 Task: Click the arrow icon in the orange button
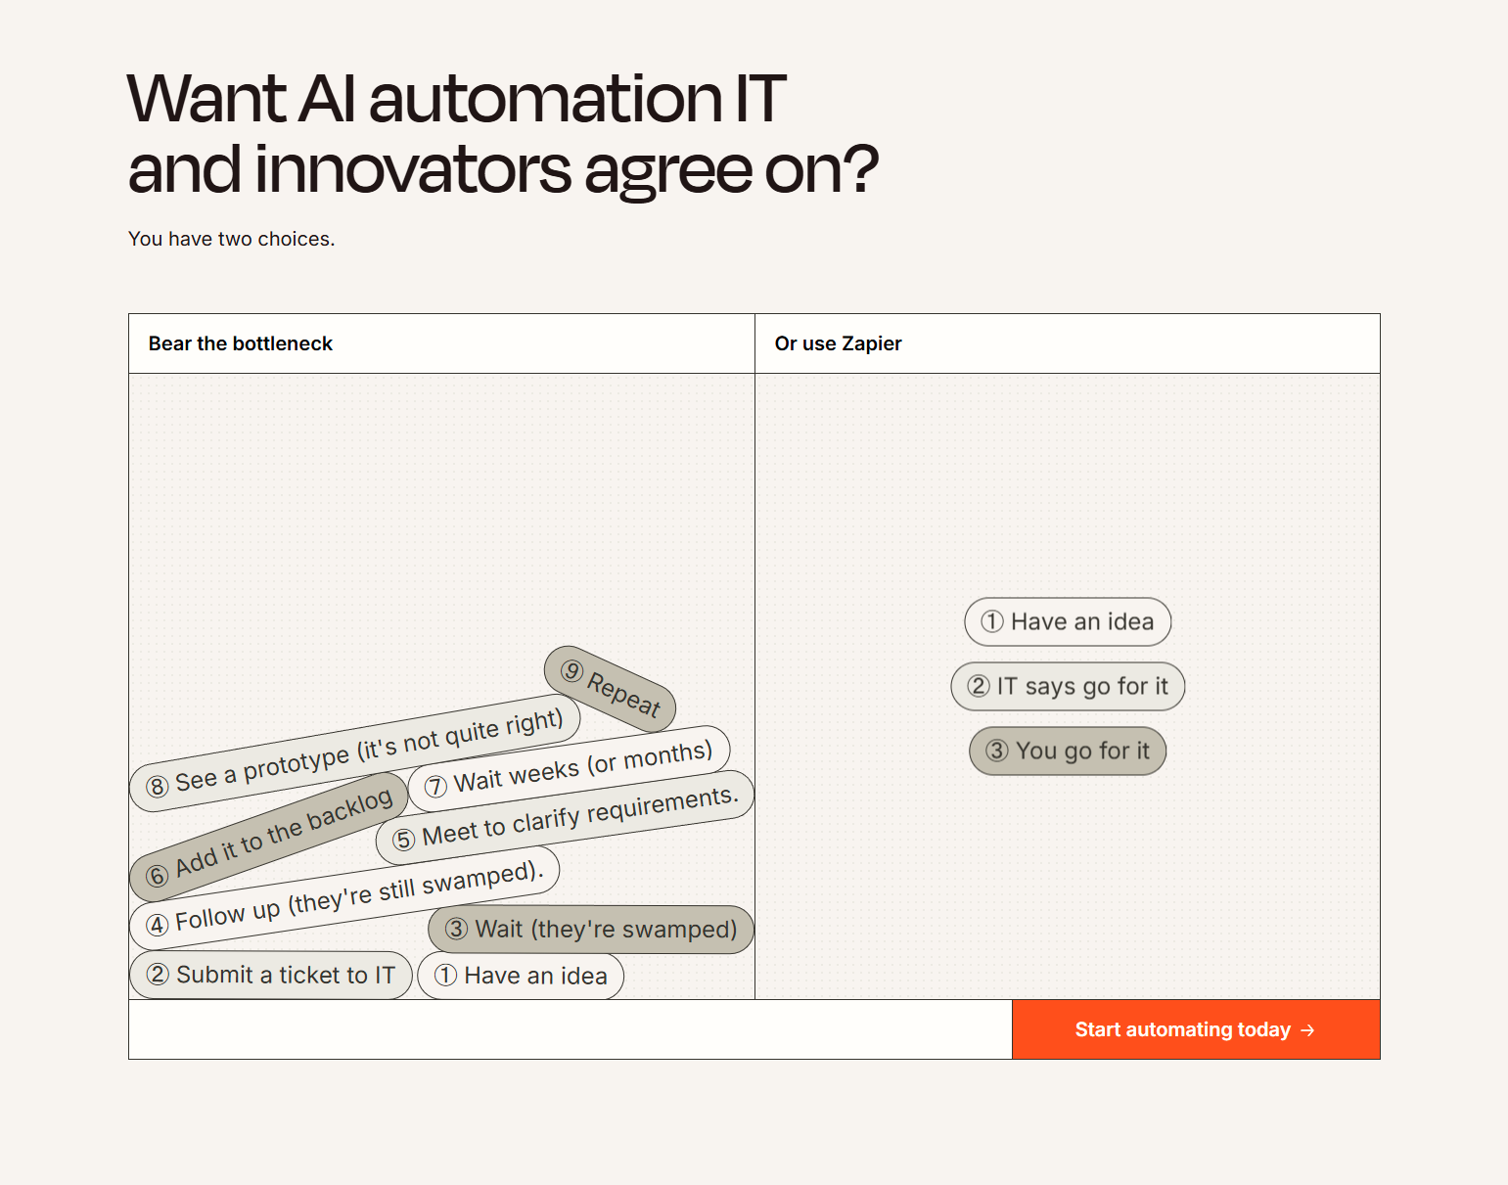pyautogui.click(x=1306, y=1029)
